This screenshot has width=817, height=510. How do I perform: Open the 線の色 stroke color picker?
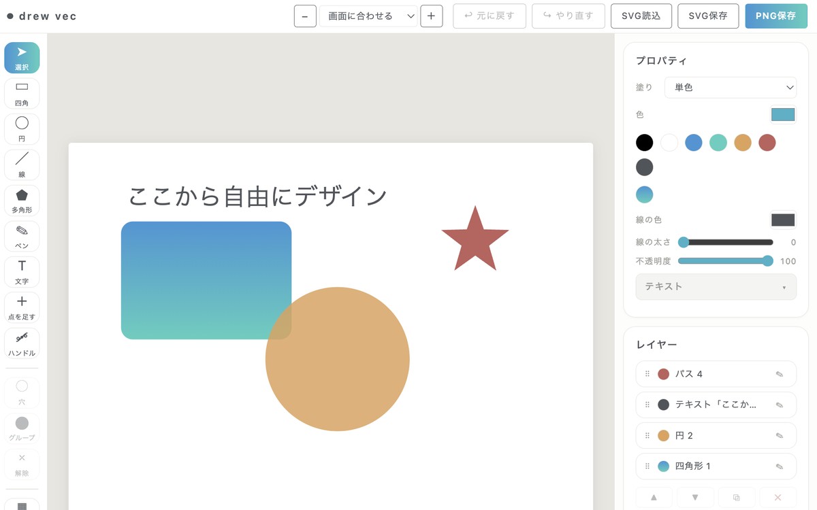[x=783, y=220]
